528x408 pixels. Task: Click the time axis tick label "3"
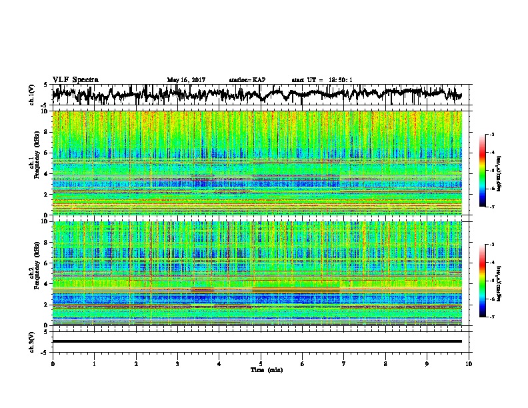click(x=177, y=364)
